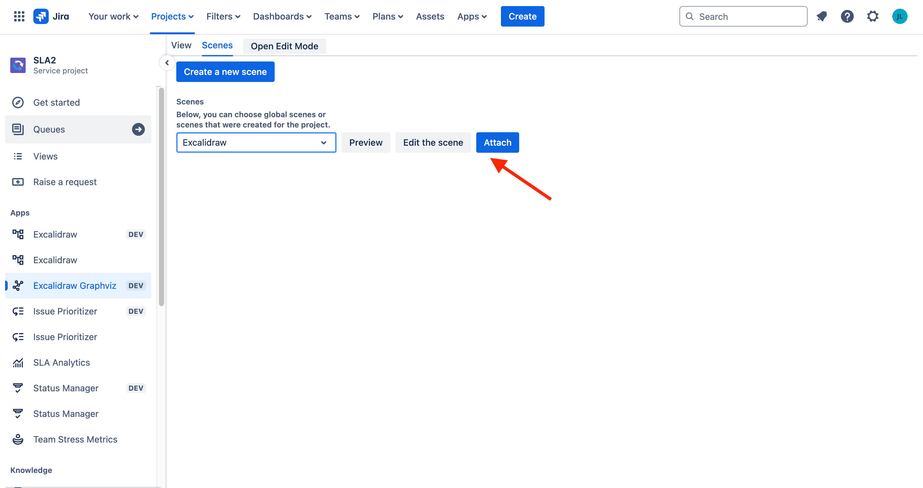This screenshot has width=923, height=488.
Task: Click the Excalidraw DEV app icon
Action: tap(18, 234)
